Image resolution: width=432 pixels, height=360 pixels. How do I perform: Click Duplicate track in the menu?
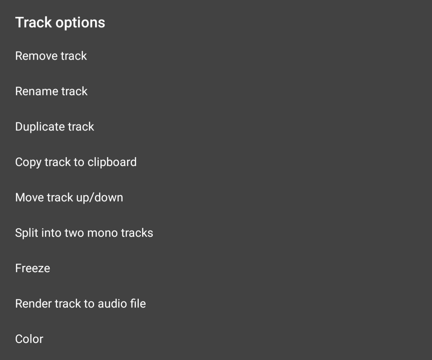[55, 127]
